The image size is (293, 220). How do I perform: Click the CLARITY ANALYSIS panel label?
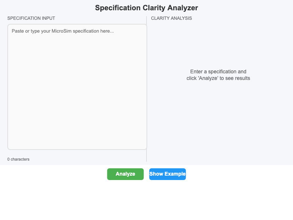[171, 18]
